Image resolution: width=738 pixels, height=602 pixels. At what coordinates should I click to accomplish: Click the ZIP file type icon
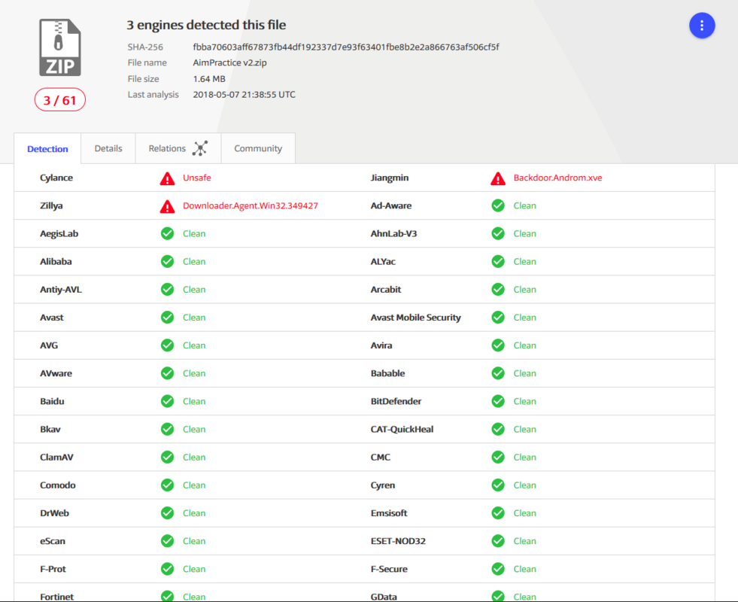[x=60, y=47]
